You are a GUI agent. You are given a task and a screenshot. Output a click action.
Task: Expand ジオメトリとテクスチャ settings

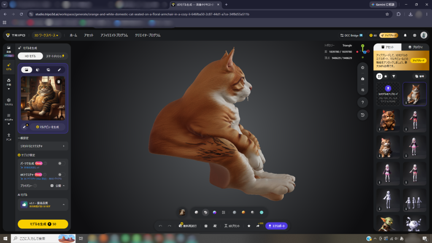[x=43, y=146]
